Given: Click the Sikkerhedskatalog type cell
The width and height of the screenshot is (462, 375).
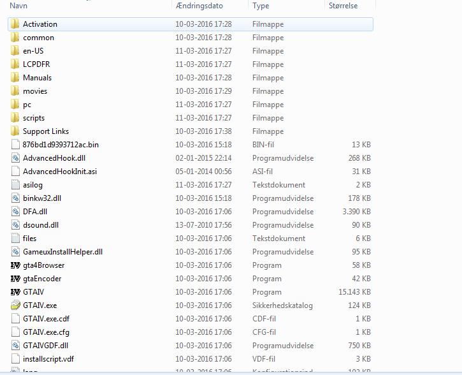Looking at the screenshot, I should point(282,305).
